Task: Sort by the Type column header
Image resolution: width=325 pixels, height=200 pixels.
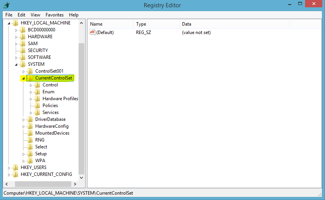Action: coord(157,24)
